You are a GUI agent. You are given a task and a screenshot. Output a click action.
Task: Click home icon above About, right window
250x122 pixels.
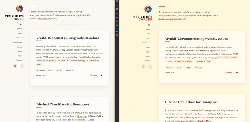point(149,25)
